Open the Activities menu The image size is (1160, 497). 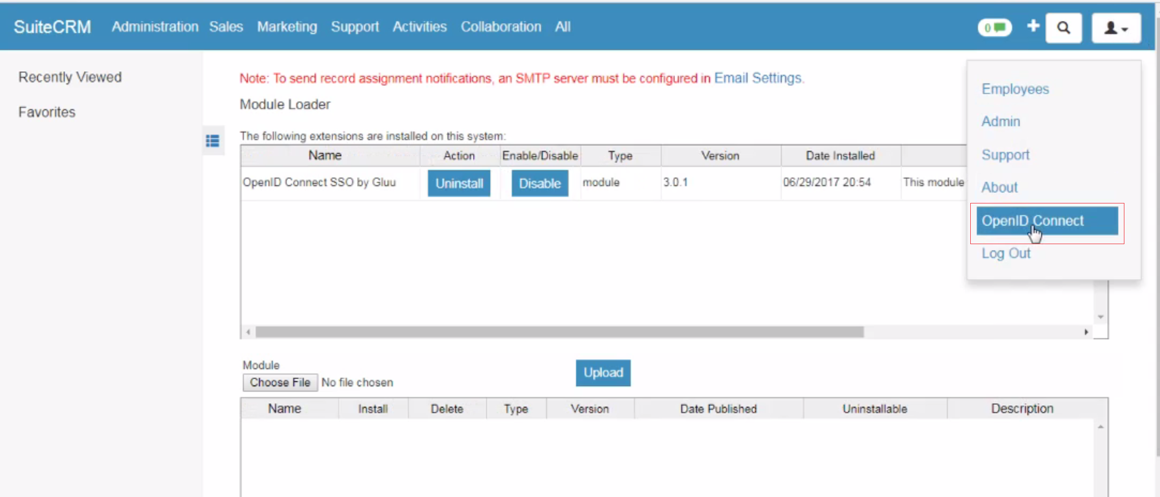coord(420,27)
